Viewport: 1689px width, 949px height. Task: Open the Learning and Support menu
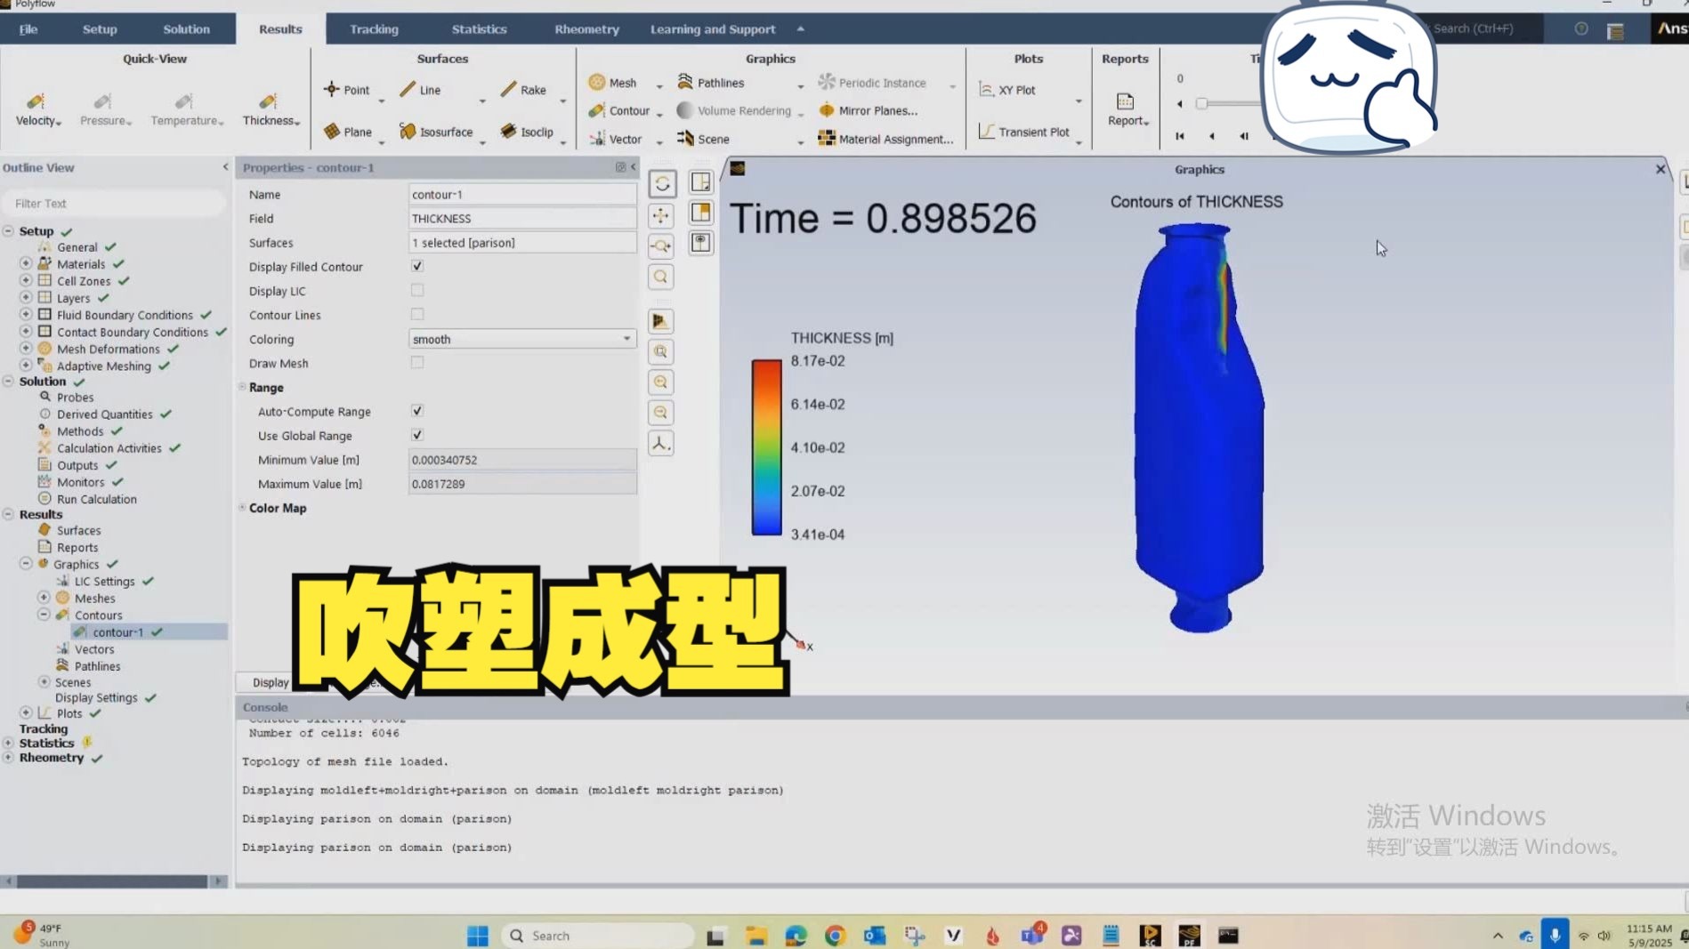pyautogui.click(x=713, y=28)
